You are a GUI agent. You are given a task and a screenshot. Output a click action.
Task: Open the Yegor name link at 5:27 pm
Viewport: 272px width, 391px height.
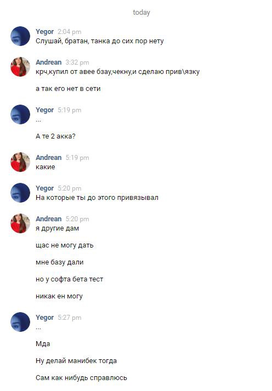45,318
